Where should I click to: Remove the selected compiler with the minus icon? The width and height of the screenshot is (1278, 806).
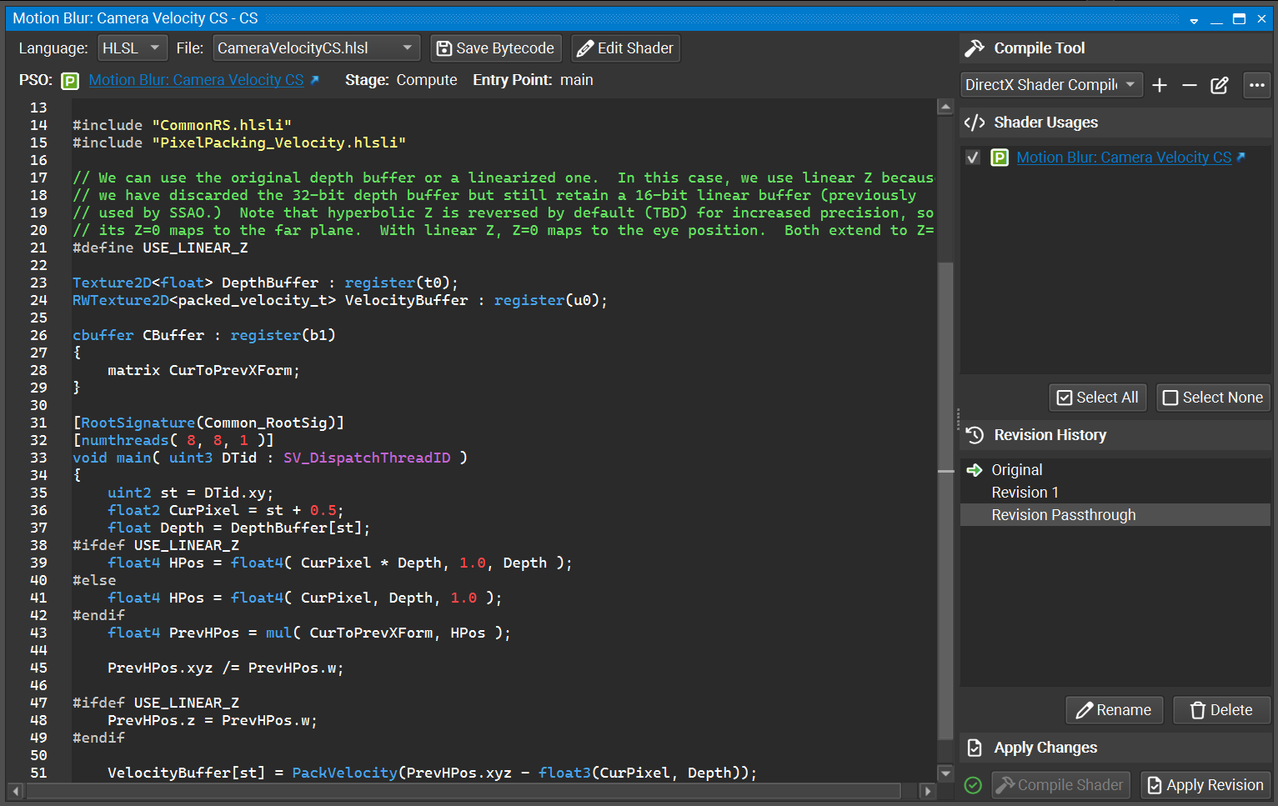pos(1190,84)
